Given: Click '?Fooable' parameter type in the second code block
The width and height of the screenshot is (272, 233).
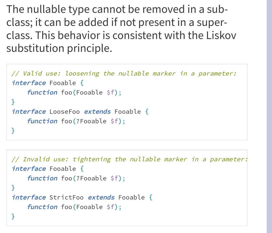Looking at the screenshot, I should pyautogui.click(x=91, y=178).
